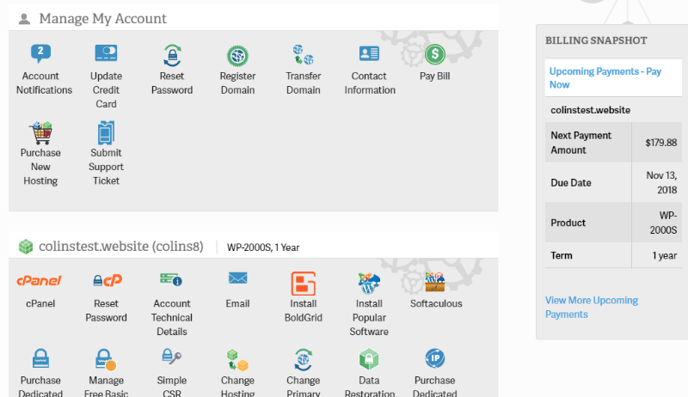Screen dimensions: 688x397
Task: Click the Purchase Dedicated IP icon
Action: tap(435, 358)
